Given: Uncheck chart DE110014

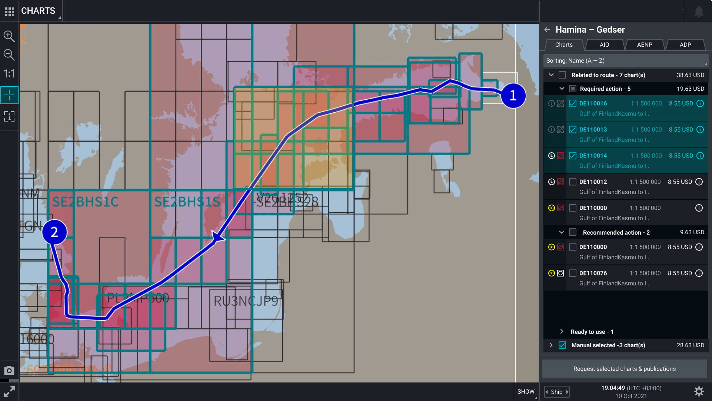Looking at the screenshot, I should [x=573, y=156].
